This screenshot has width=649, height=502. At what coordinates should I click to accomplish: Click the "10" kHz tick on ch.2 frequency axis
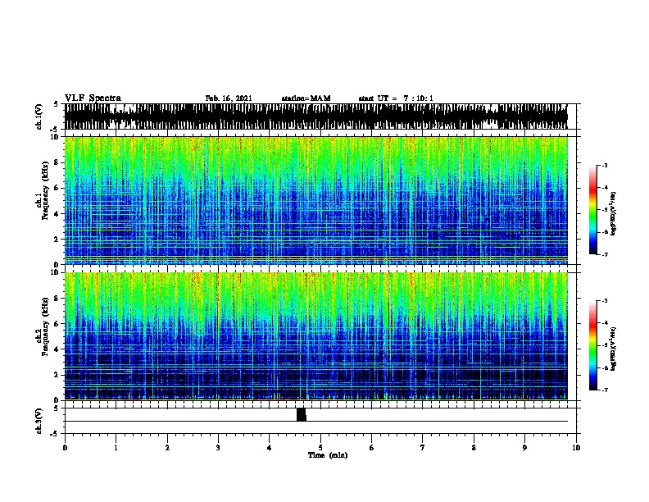coord(56,272)
